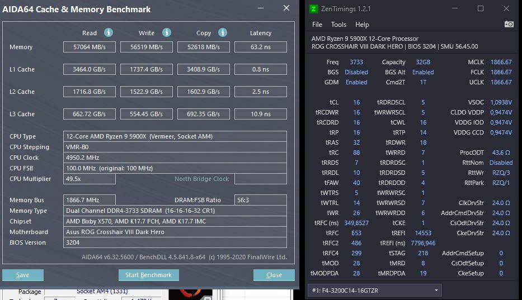The width and height of the screenshot is (522, 300).
Task: Click the CPU FSB field 100.0 MHz
Action: click(x=175, y=168)
